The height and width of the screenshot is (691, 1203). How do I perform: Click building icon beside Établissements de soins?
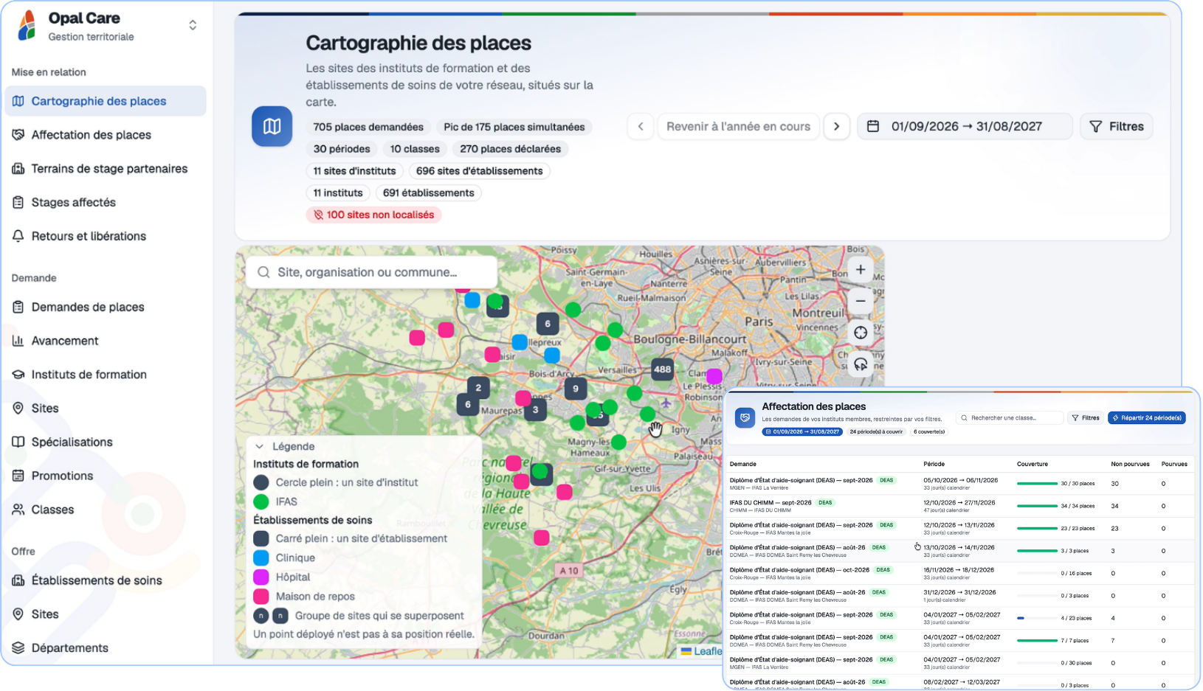[x=18, y=580]
